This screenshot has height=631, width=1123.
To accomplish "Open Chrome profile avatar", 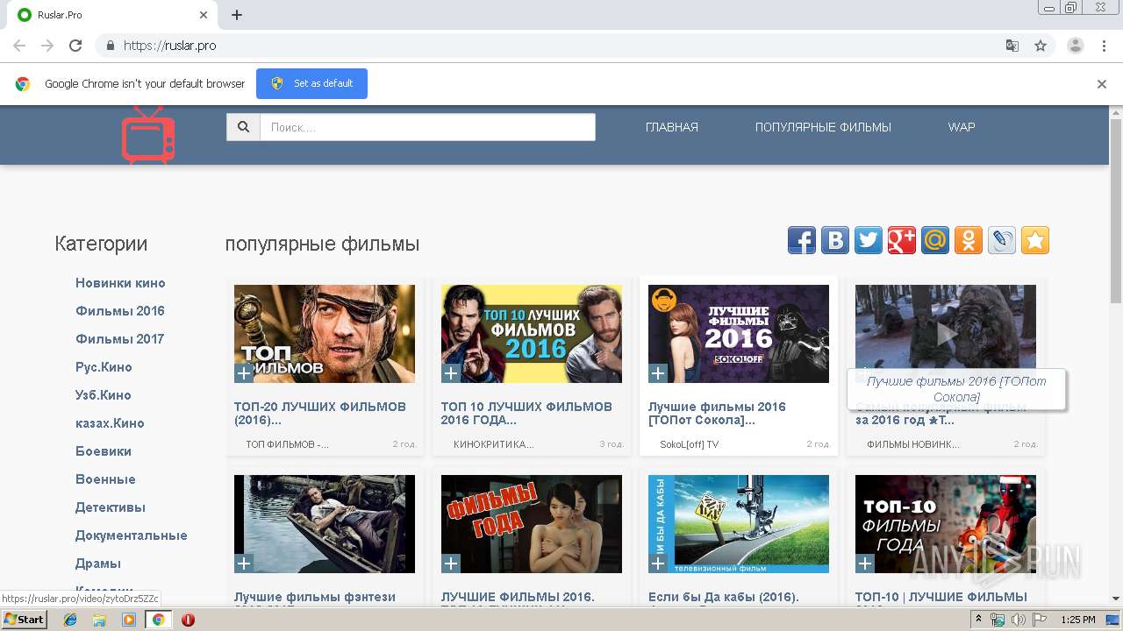I will click(1075, 46).
